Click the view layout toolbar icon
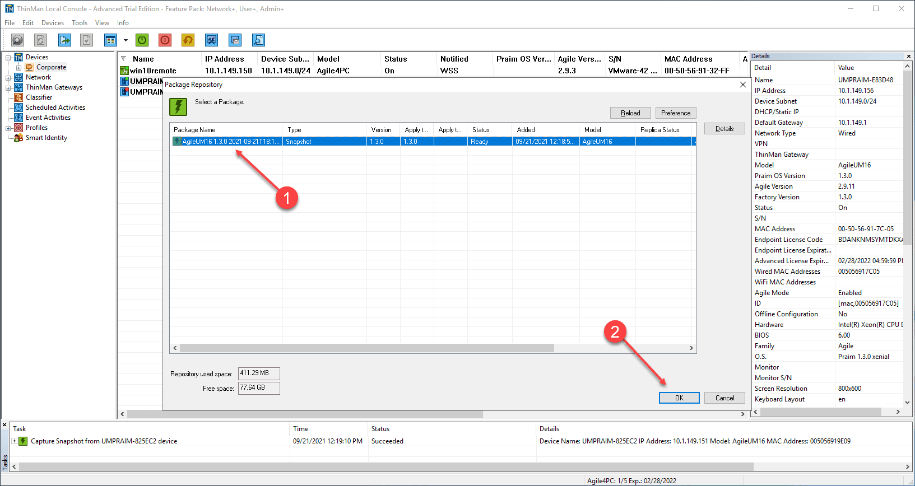The width and height of the screenshot is (915, 486). [x=110, y=40]
